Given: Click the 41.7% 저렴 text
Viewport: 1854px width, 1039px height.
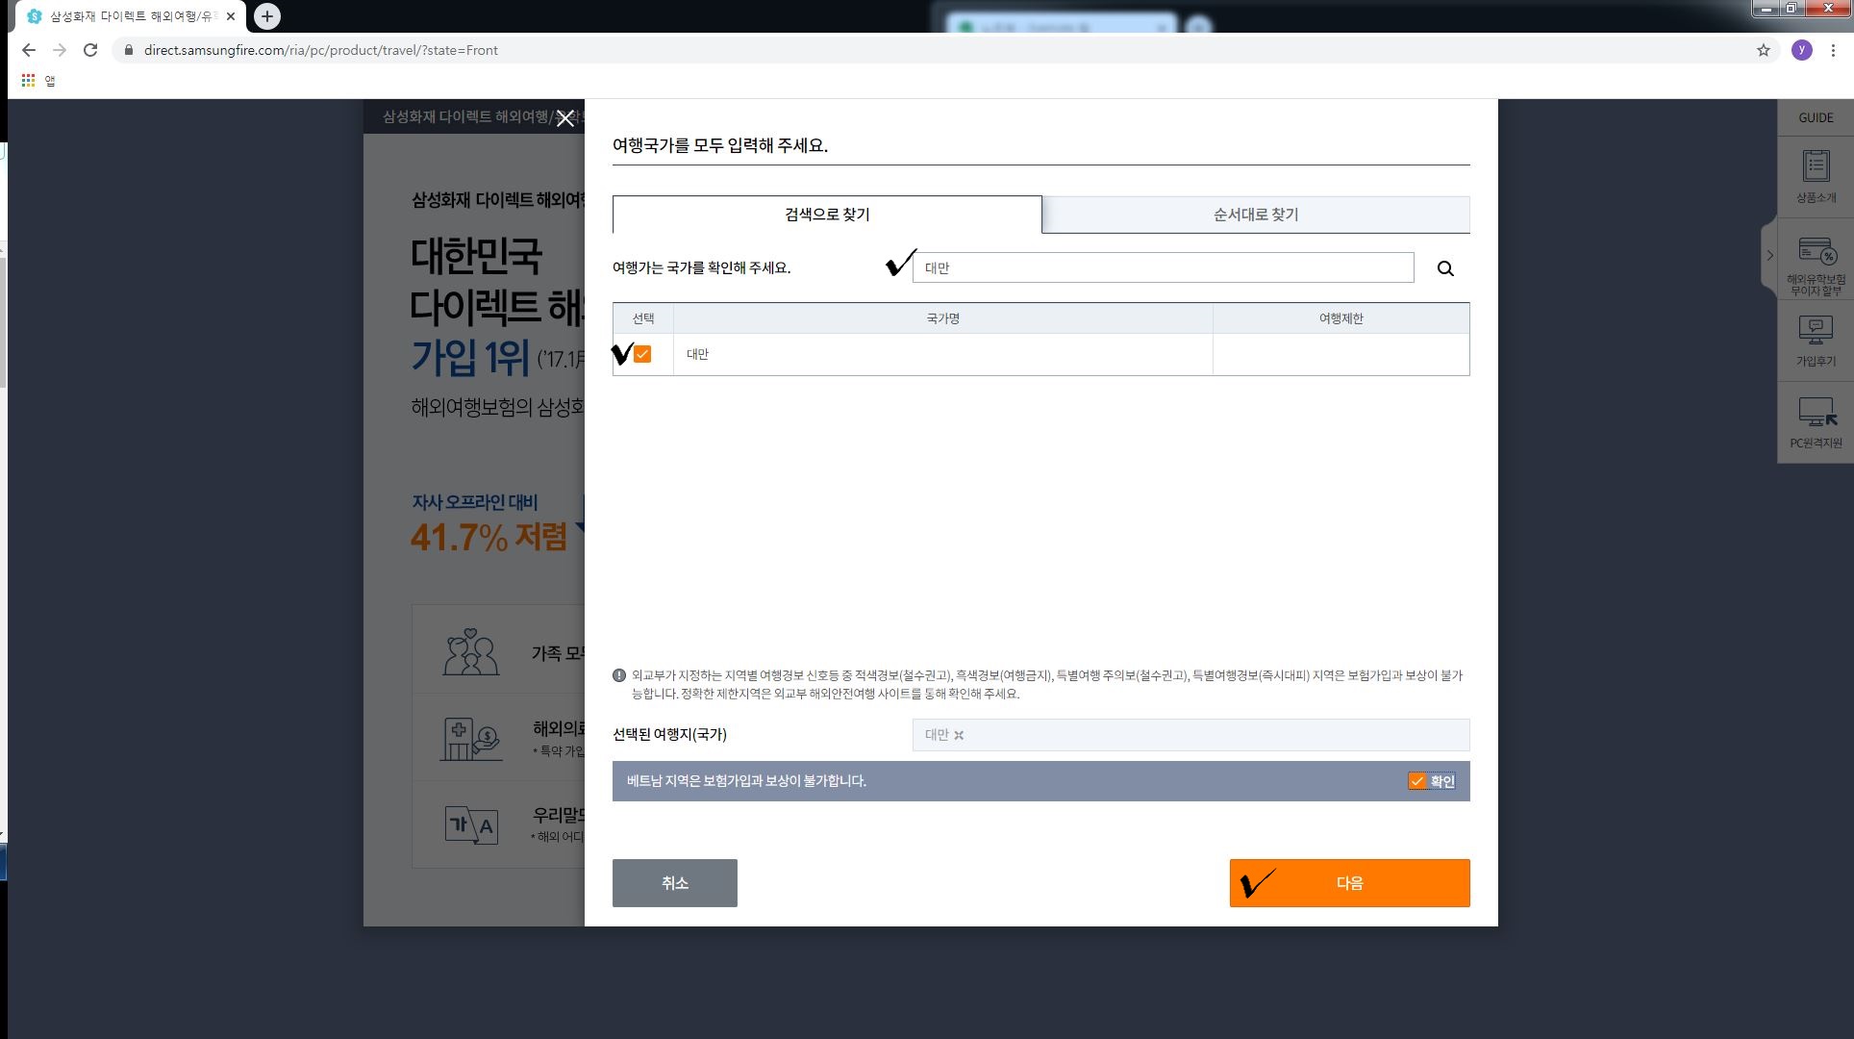Looking at the screenshot, I should tap(489, 537).
